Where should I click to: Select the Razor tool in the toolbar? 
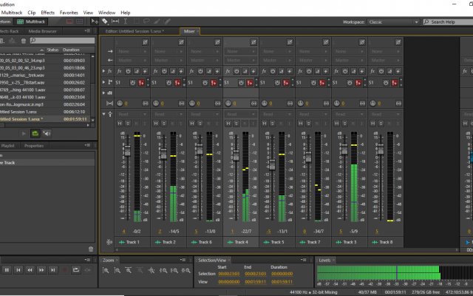[105, 21]
